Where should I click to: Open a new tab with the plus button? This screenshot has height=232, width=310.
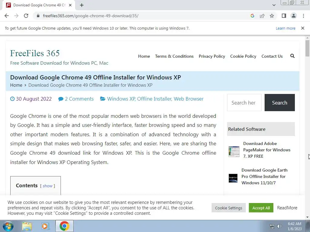click(82, 5)
